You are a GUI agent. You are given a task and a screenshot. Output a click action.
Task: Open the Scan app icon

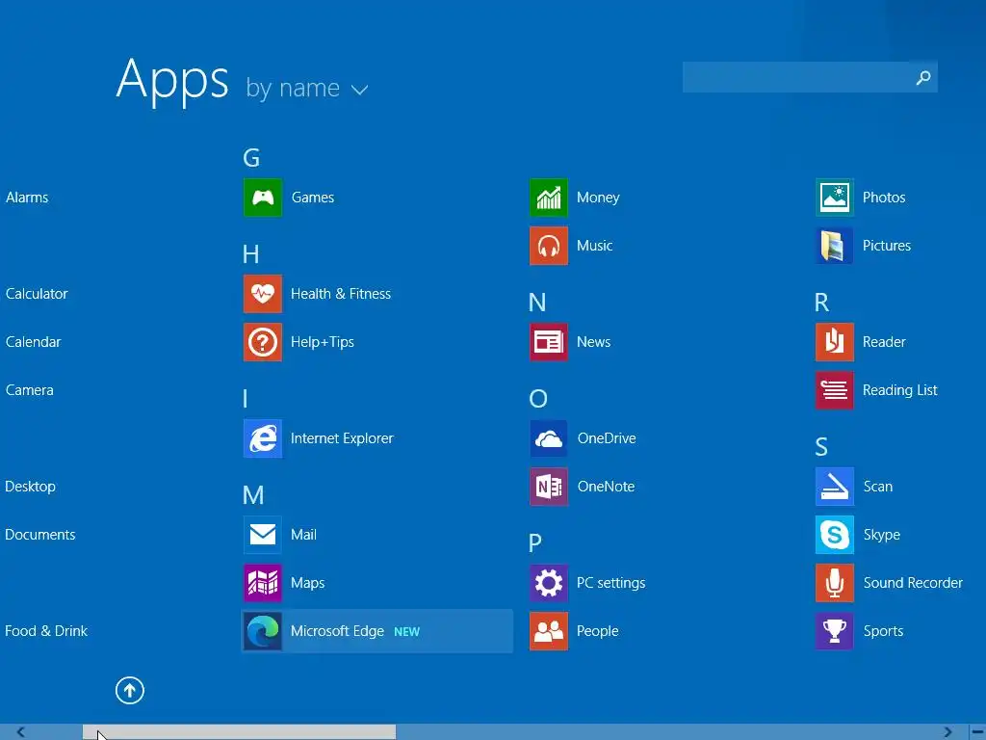click(x=835, y=487)
